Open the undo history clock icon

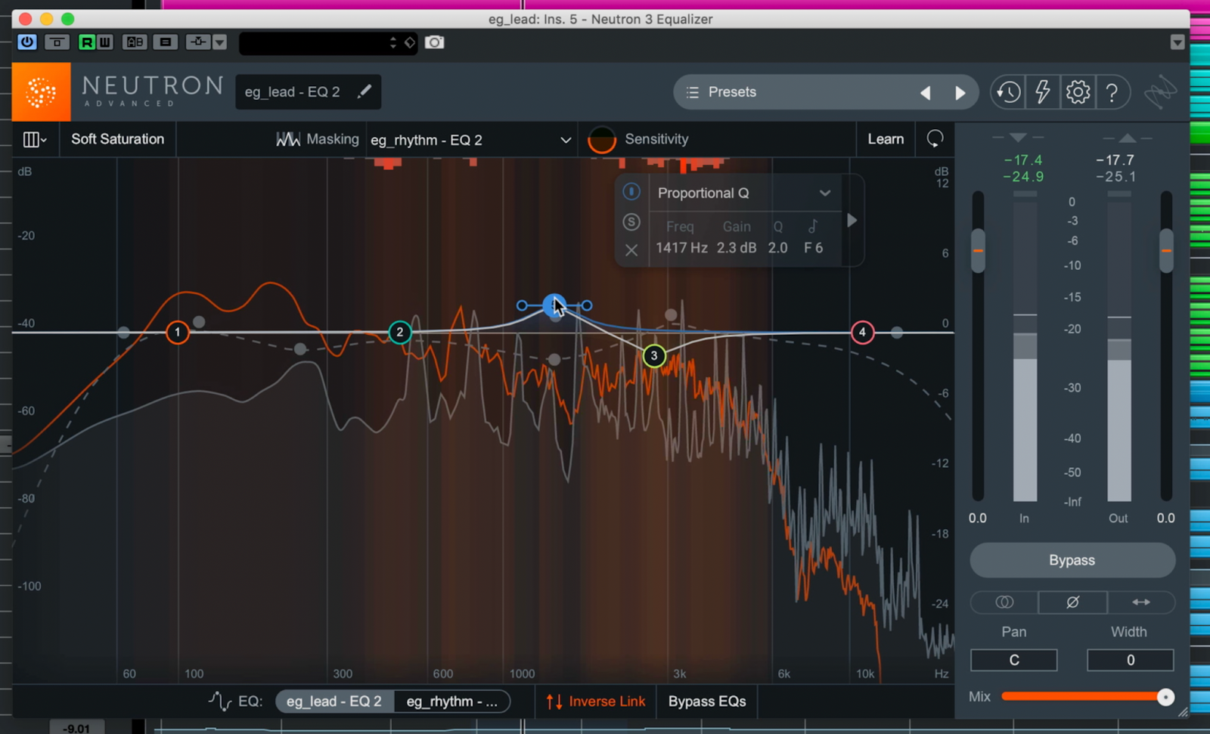tap(1008, 92)
